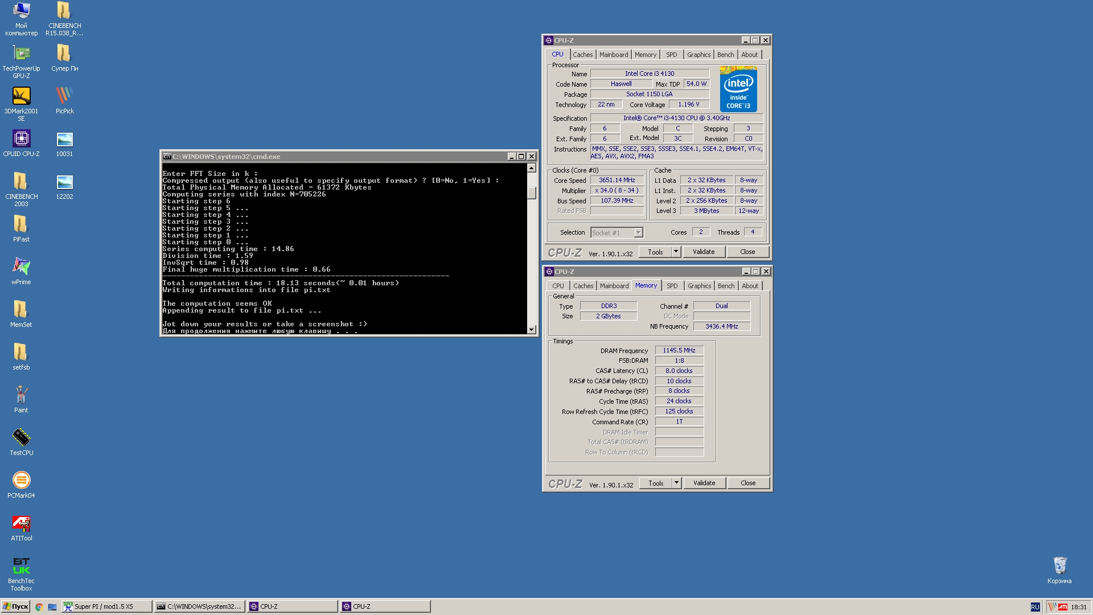
Task: Click Validate in top CPU-Z window
Action: pos(704,252)
